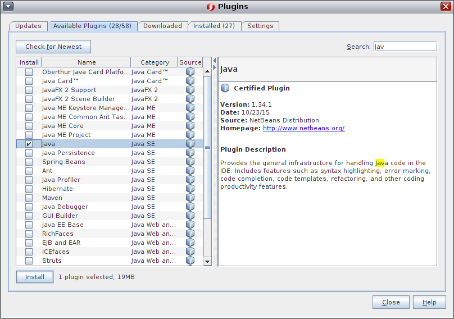454x319 pixels.
Task: Click source cube icon in Spring Beans row
Action: pos(190,162)
